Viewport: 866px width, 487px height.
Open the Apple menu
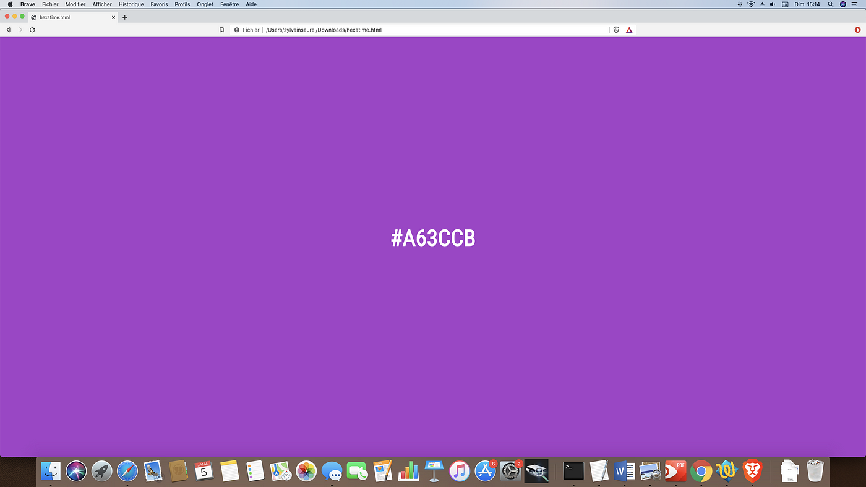[10, 4]
